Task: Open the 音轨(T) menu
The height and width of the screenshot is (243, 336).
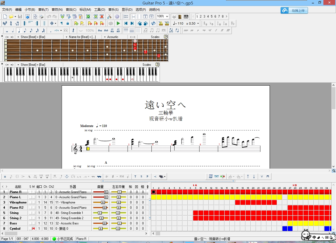Action: [43, 10]
